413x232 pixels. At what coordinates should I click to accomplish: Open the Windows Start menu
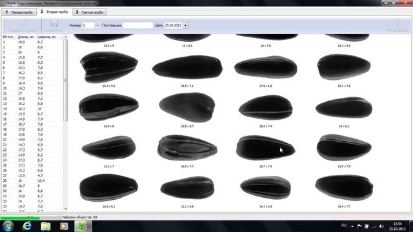pyautogui.click(x=8, y=226)
